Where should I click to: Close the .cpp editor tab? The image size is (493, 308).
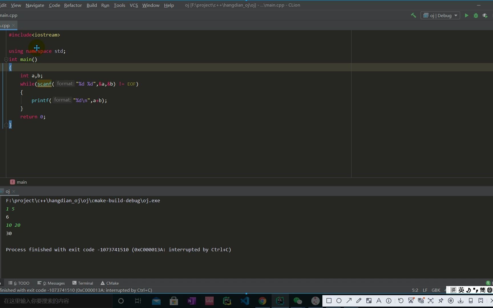point(13,25)
